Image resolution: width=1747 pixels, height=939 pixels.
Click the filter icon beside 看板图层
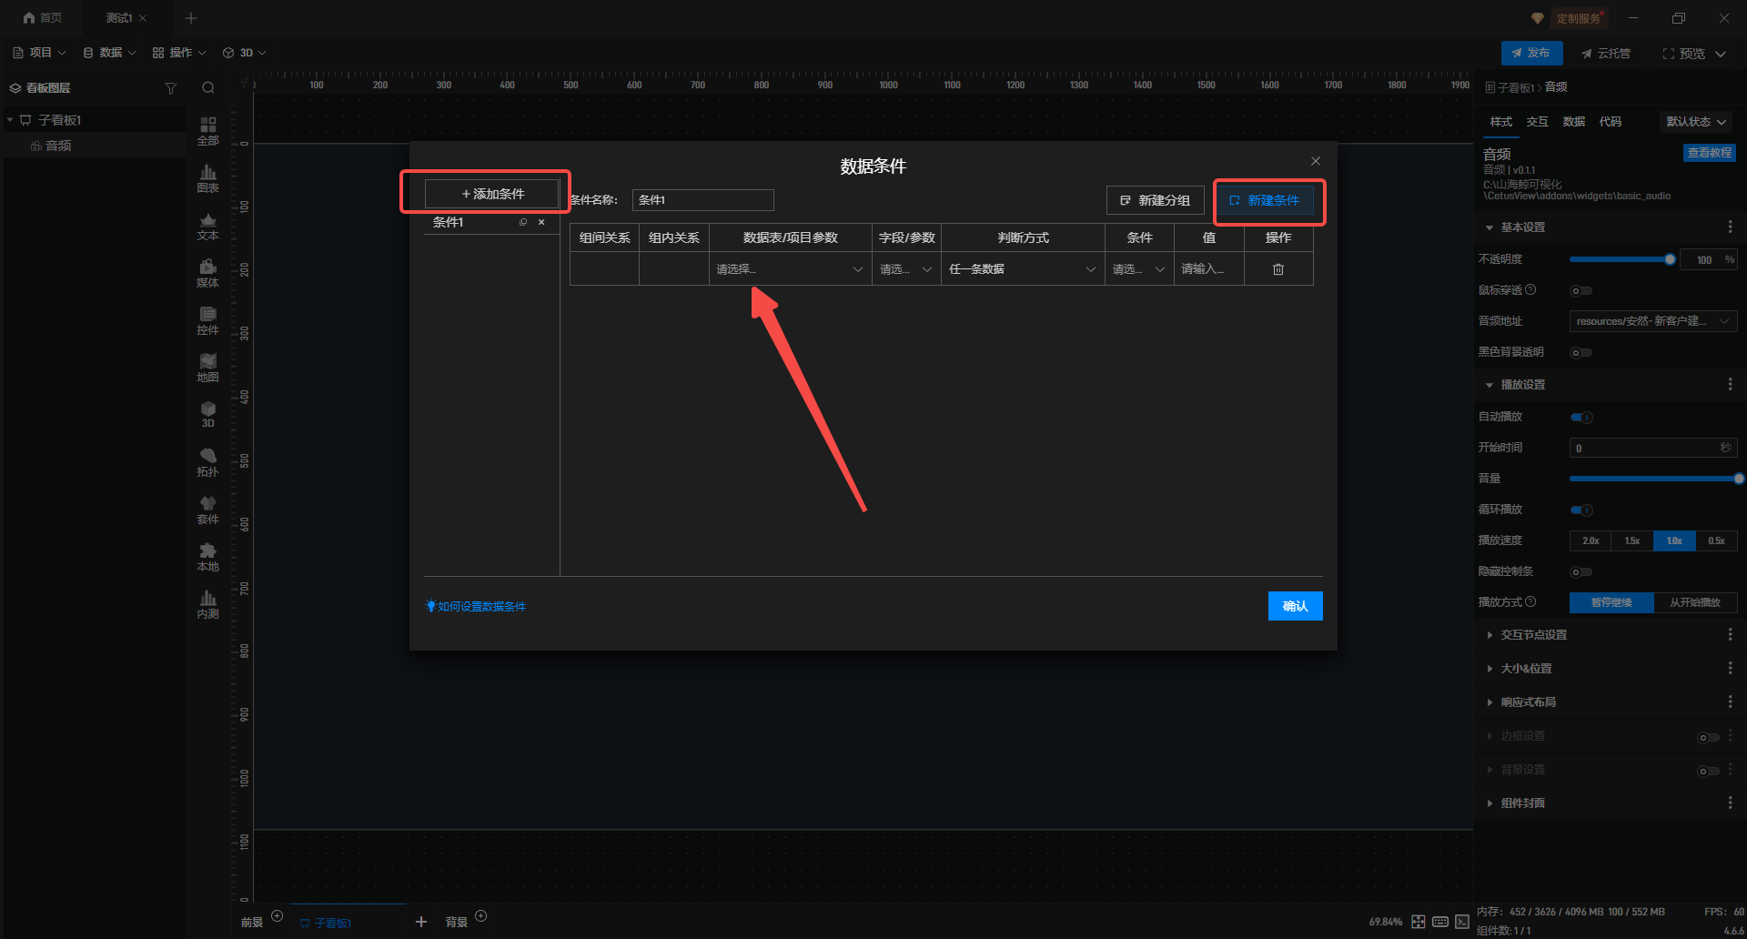(170, 88)
